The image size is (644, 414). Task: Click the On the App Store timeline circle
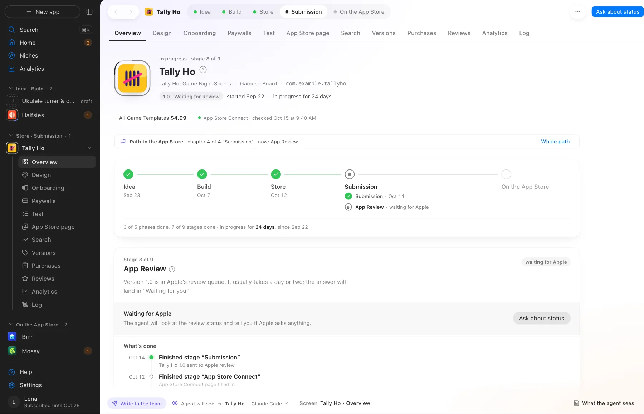[x=506, y=174]
